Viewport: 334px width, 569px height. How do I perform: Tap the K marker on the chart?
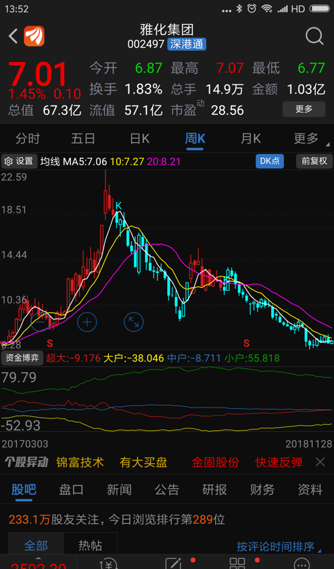click(x=118, y=205)
